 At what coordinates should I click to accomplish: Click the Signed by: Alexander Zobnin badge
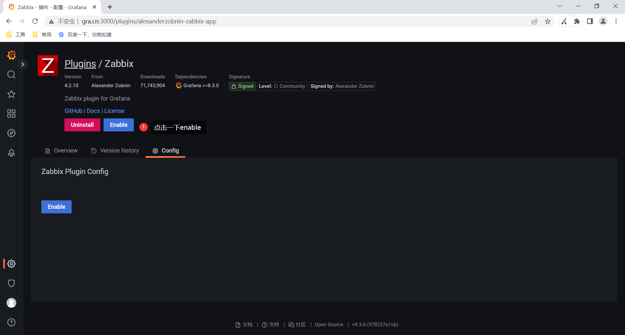point(342,86)
